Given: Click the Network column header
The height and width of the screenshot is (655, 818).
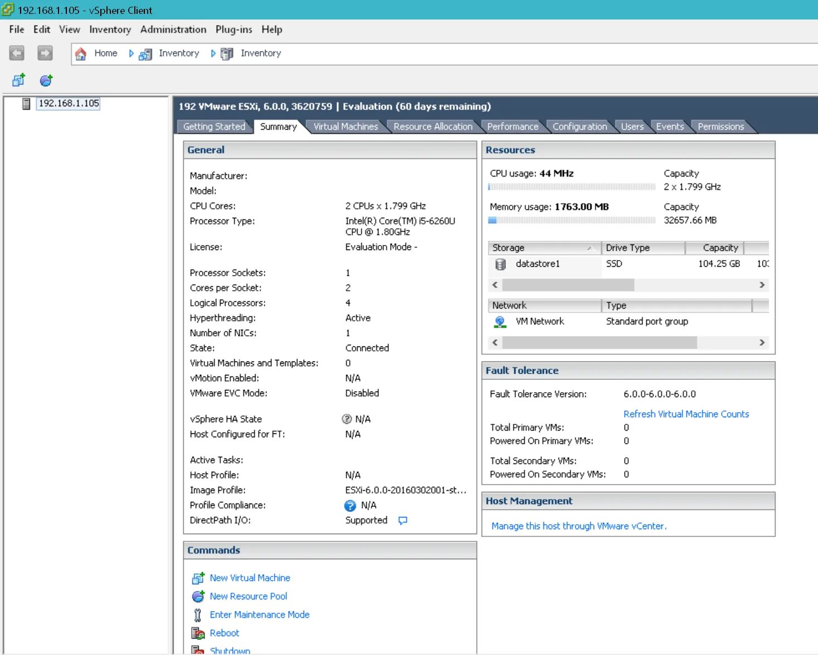Looking at the screenshot, I should 544,306.
